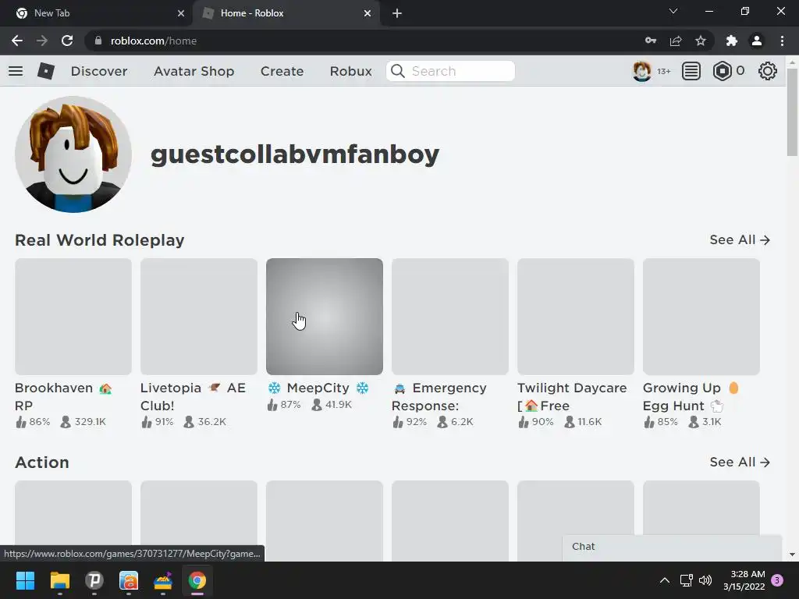Image resolution: width=799 pixels, height=599 pixels.
Task: Open the Livetopia AE Club thumbnail
Action: coord(199,317)
